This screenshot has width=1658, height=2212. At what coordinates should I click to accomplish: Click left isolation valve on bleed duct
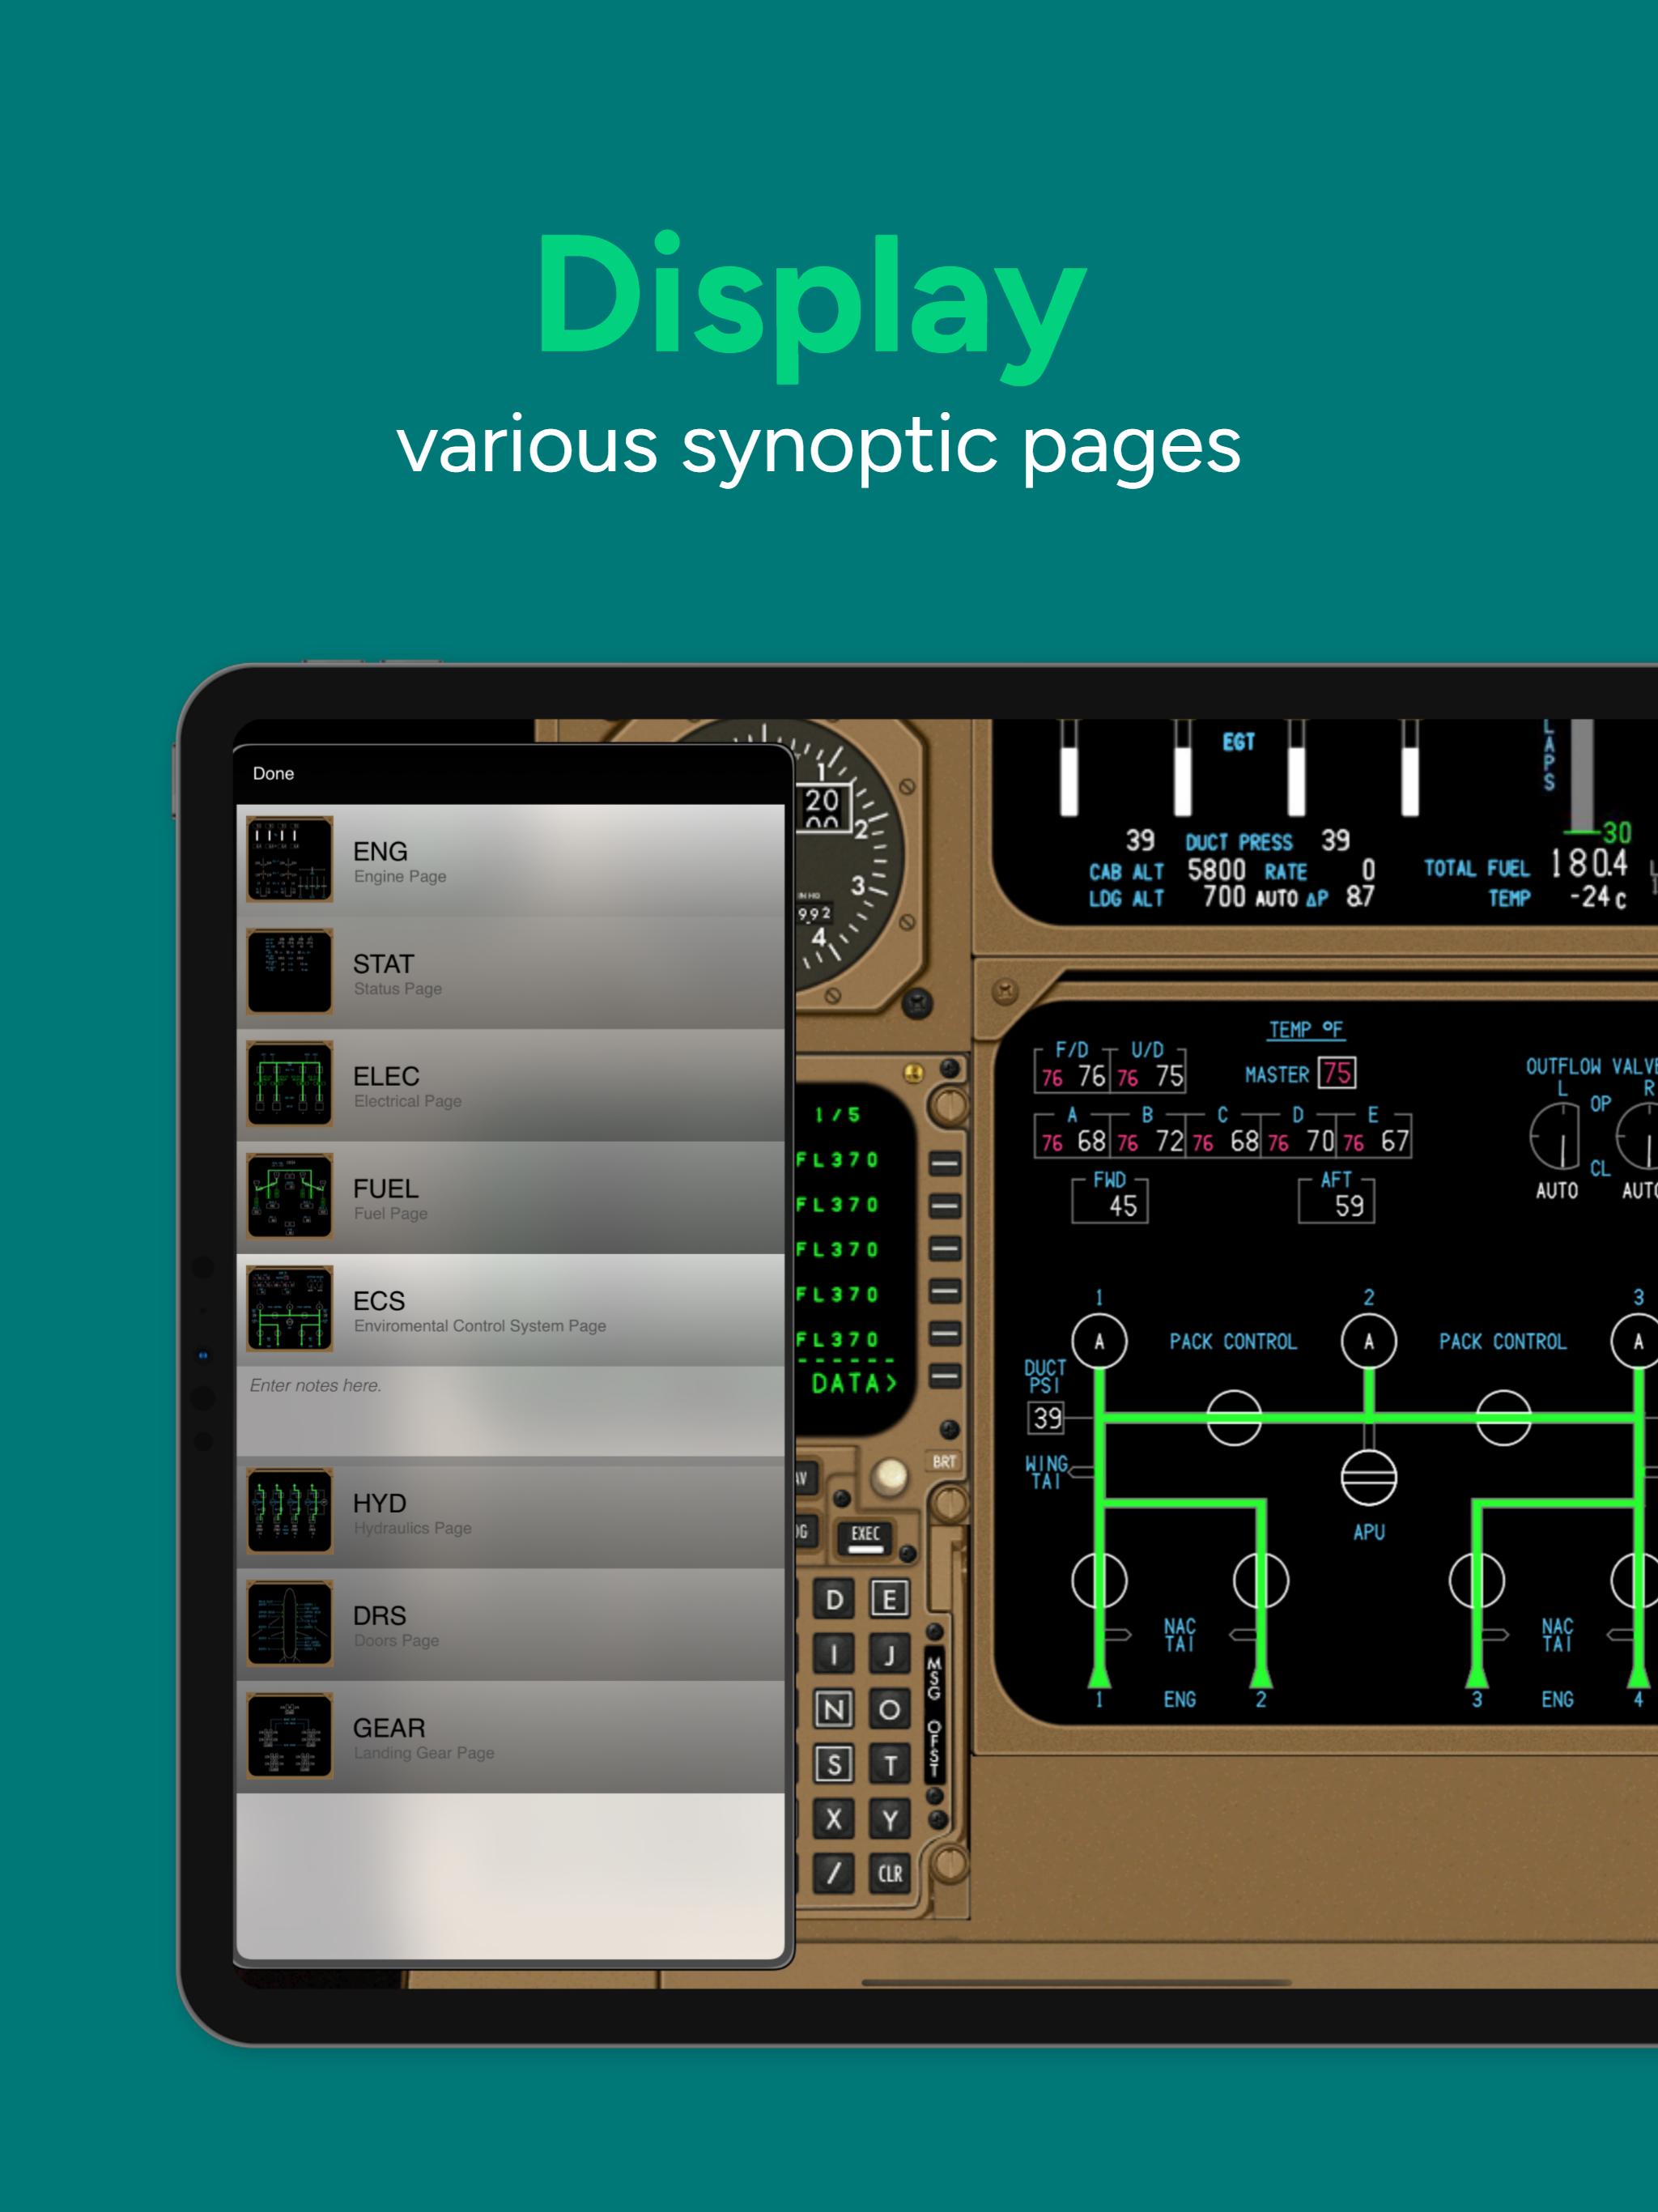1234,1417
